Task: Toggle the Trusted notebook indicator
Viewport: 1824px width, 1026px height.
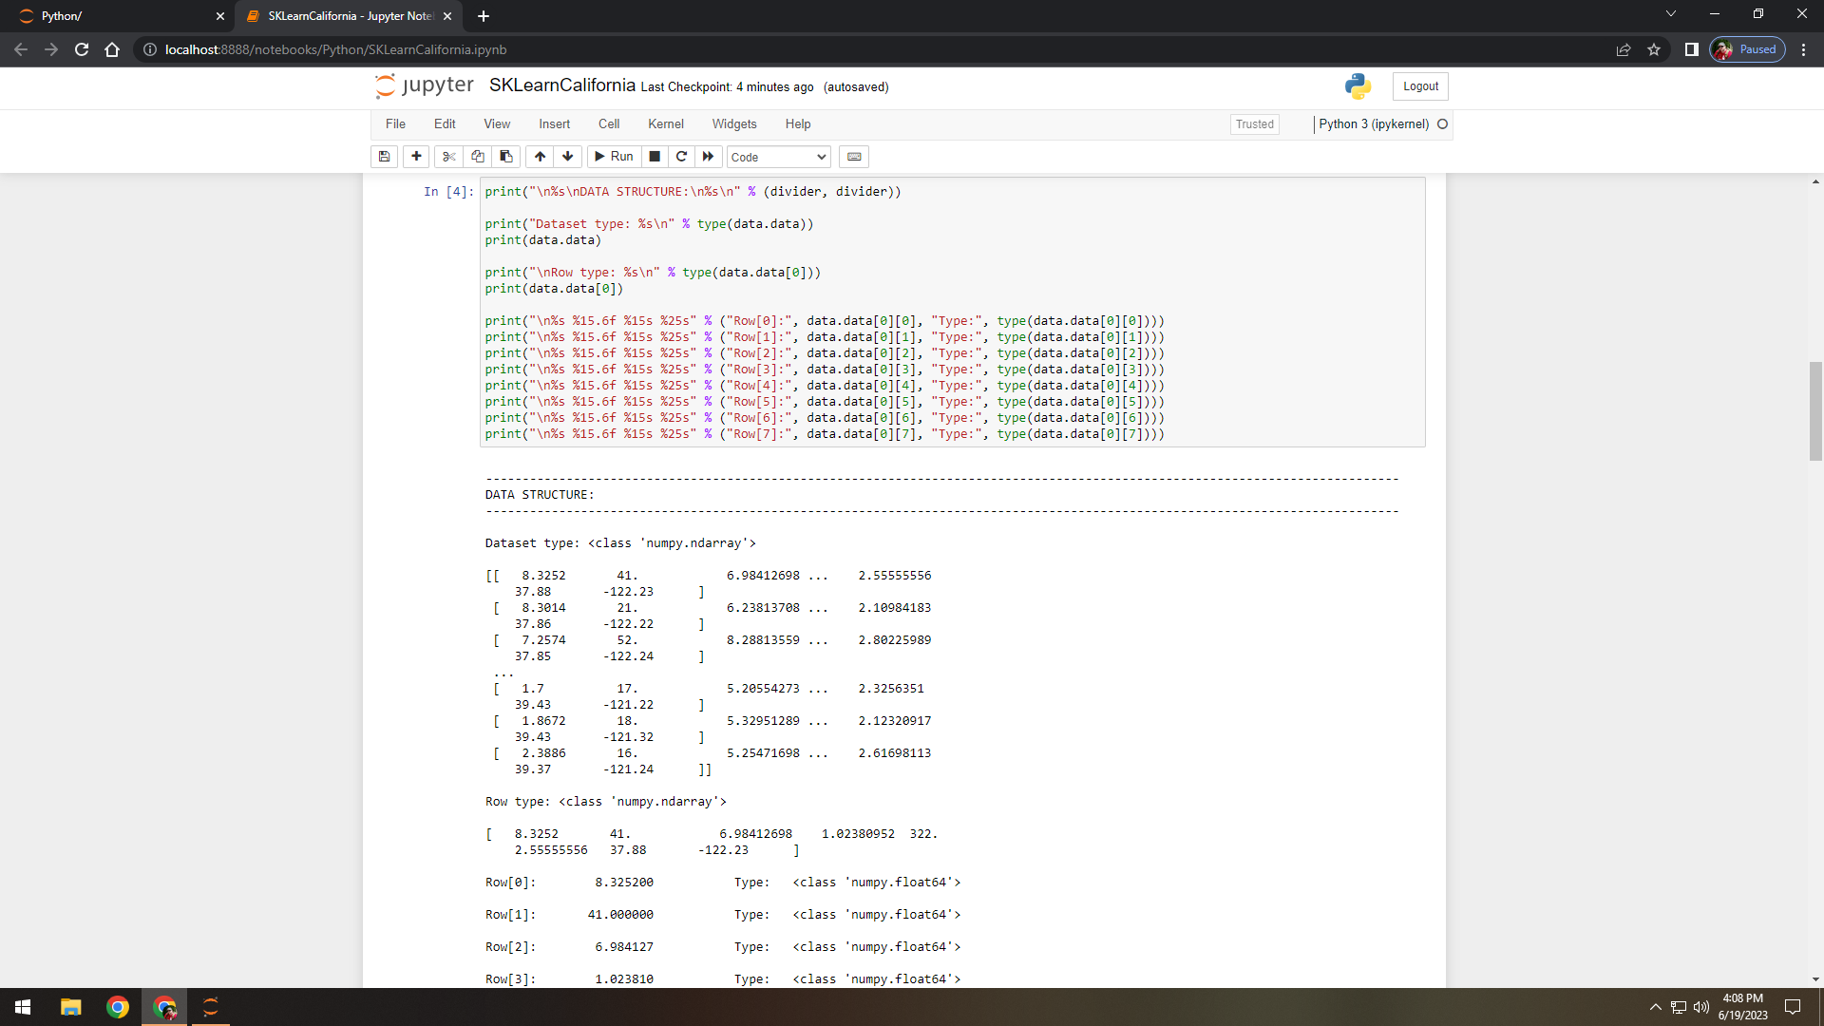Action: coord(1254,124)
